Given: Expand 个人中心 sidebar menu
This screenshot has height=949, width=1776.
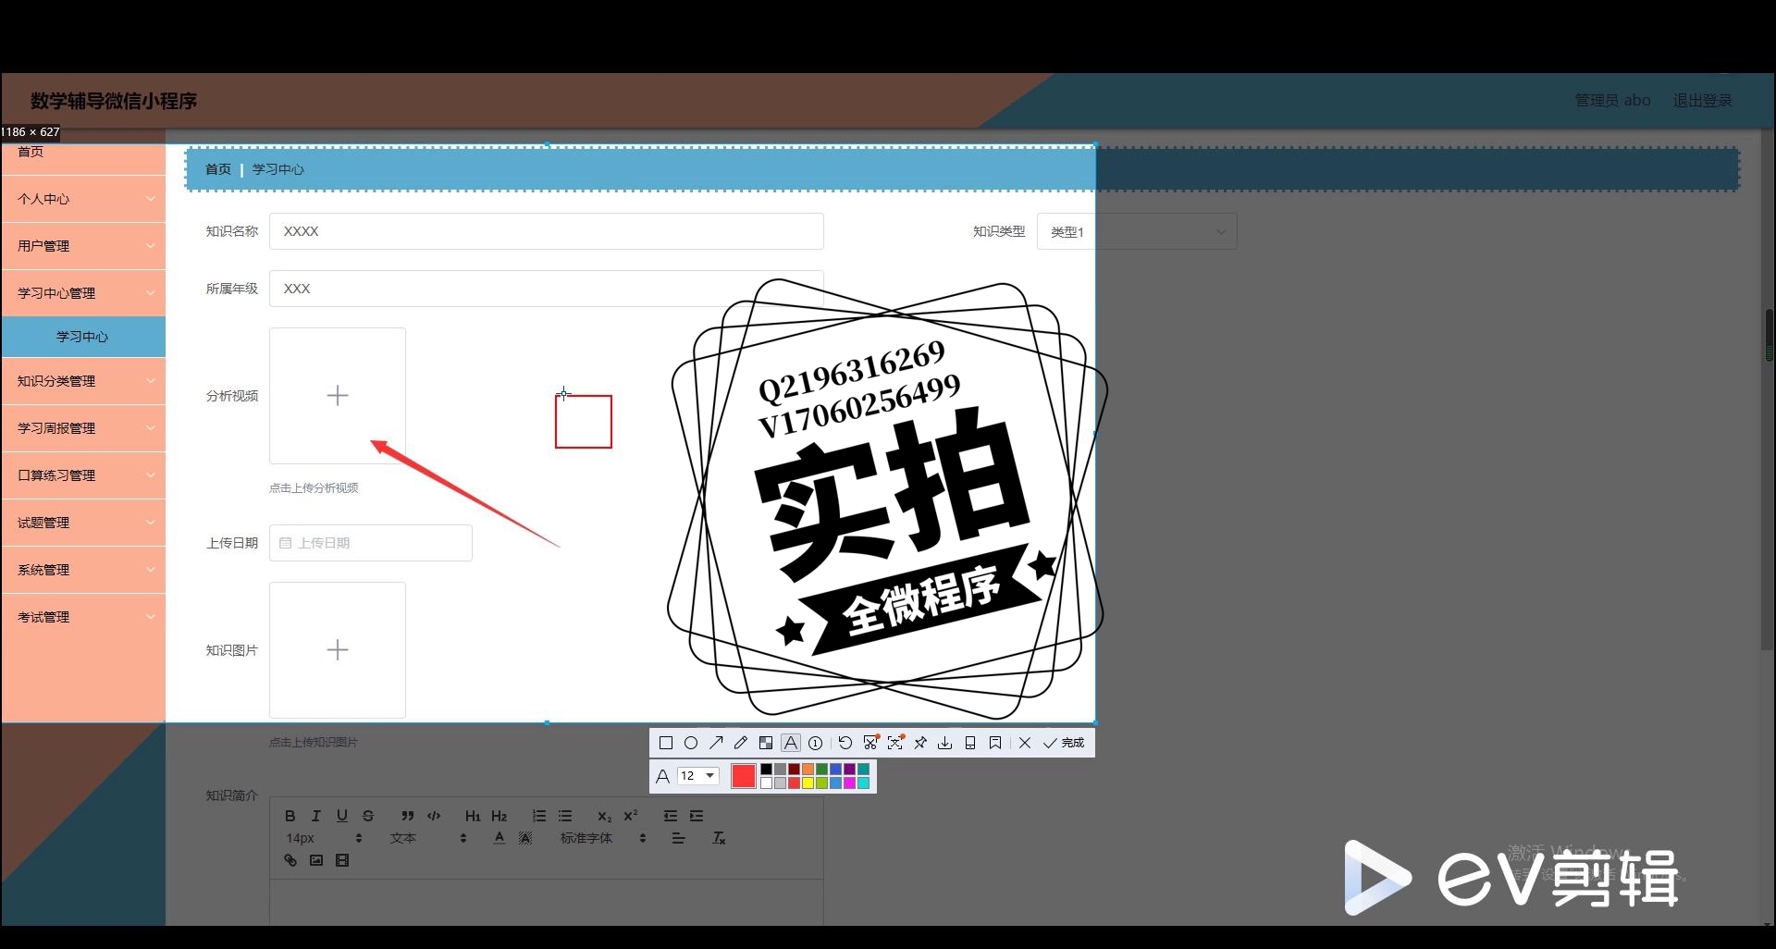Looking at the screenshot, I should (83, 199).
